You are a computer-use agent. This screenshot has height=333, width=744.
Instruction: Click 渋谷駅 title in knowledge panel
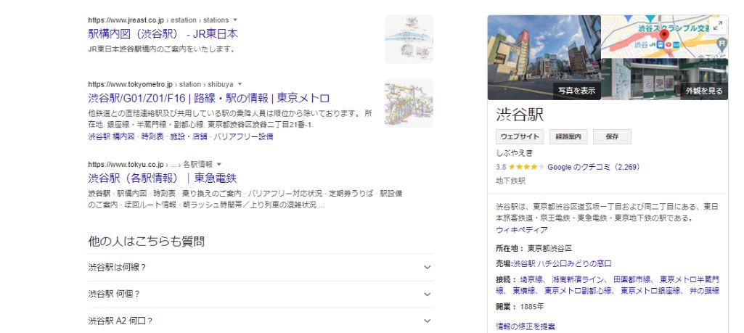click(520, 115)
